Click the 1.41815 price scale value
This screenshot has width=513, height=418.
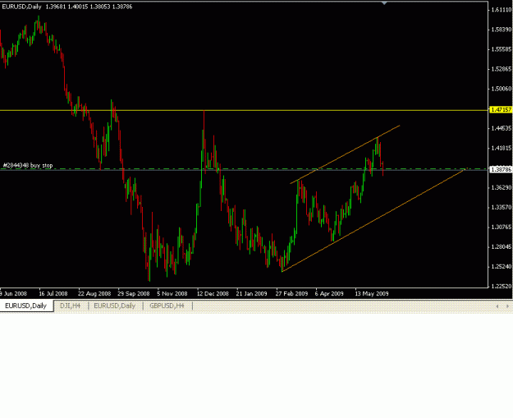[x=501, y=148]
